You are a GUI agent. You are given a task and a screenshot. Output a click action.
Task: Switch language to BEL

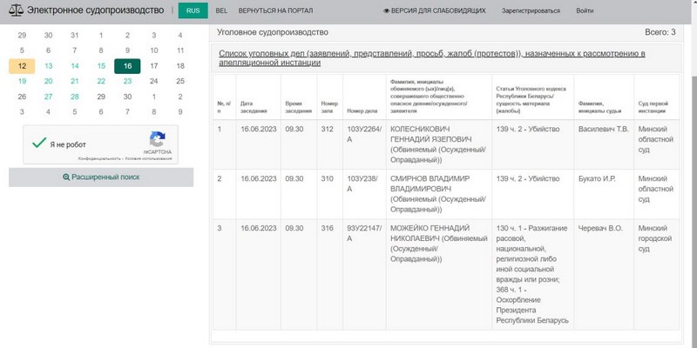coord(222,10)
